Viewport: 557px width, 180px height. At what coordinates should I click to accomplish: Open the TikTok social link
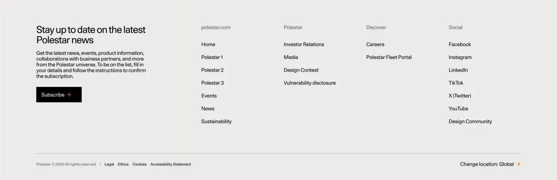456,83
